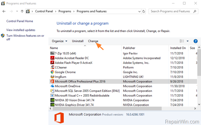
Task: Select NVIDIA 3D Vision Driver 341.74
Action: [75, 100]
